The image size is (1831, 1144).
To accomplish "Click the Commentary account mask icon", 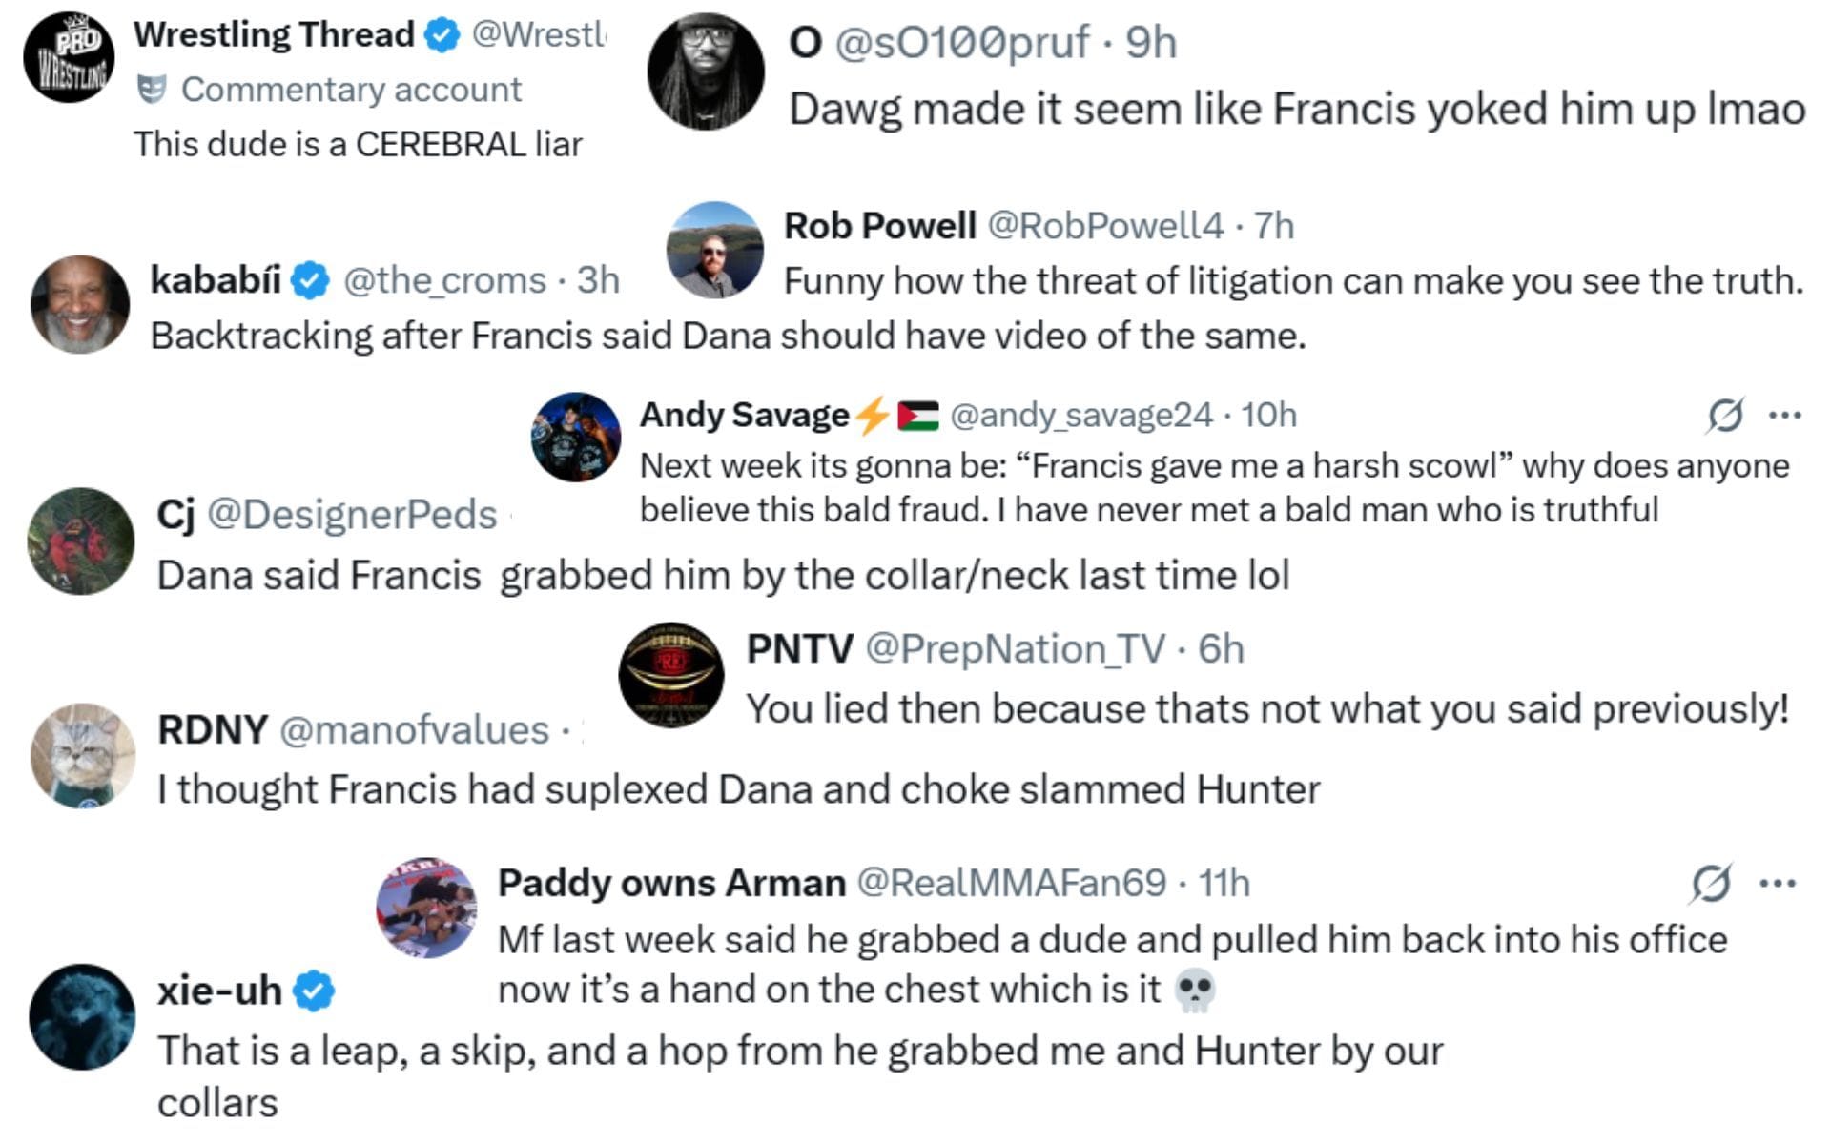I will click(152, 89).
